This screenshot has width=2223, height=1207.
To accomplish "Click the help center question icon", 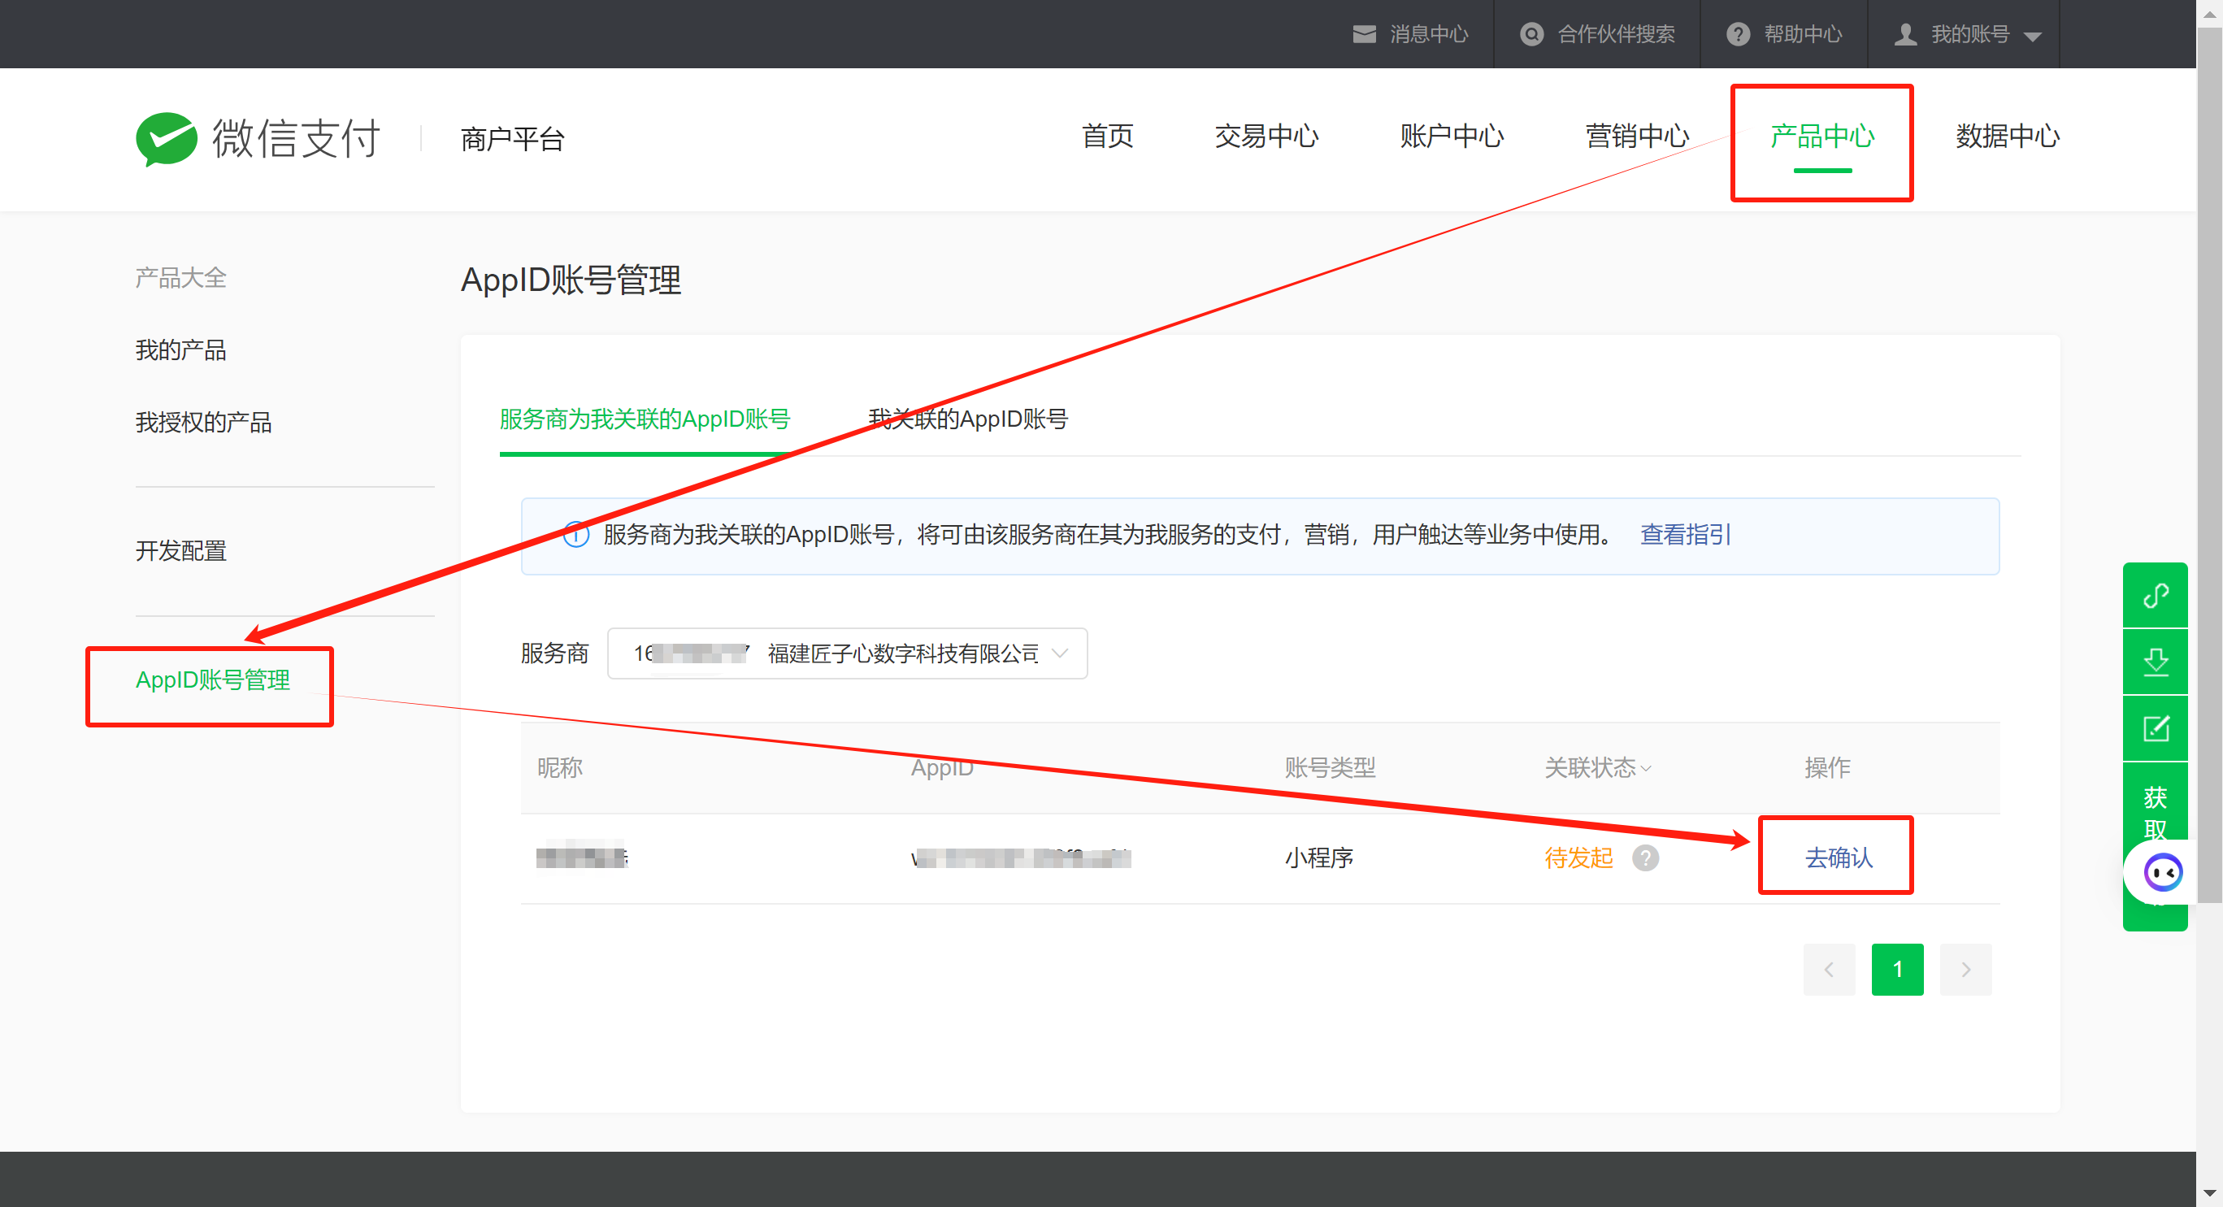I will pyautogui.click(x=1737, y=33).
